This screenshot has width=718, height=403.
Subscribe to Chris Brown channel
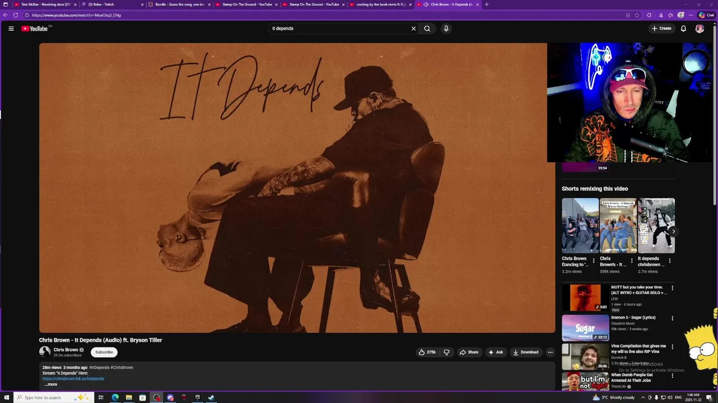[104, 352]
